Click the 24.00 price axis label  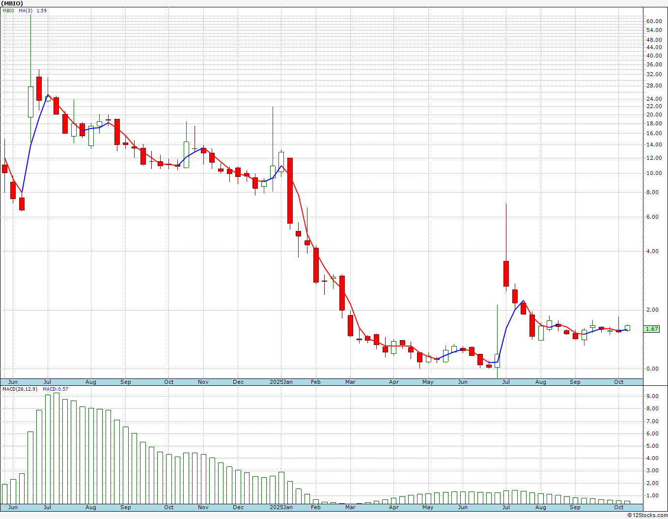coord(654,99)
